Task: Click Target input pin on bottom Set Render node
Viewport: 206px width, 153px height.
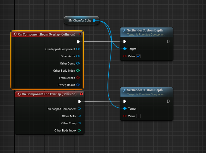Action: coord(125,109)
